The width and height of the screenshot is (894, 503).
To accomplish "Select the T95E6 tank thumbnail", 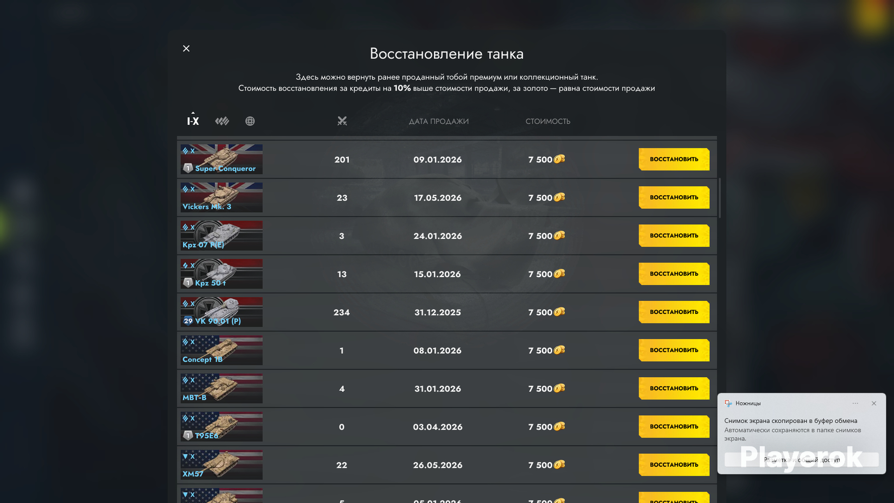I will point(222,427).
